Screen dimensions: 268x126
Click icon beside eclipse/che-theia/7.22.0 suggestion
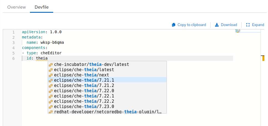pos(51,91)
